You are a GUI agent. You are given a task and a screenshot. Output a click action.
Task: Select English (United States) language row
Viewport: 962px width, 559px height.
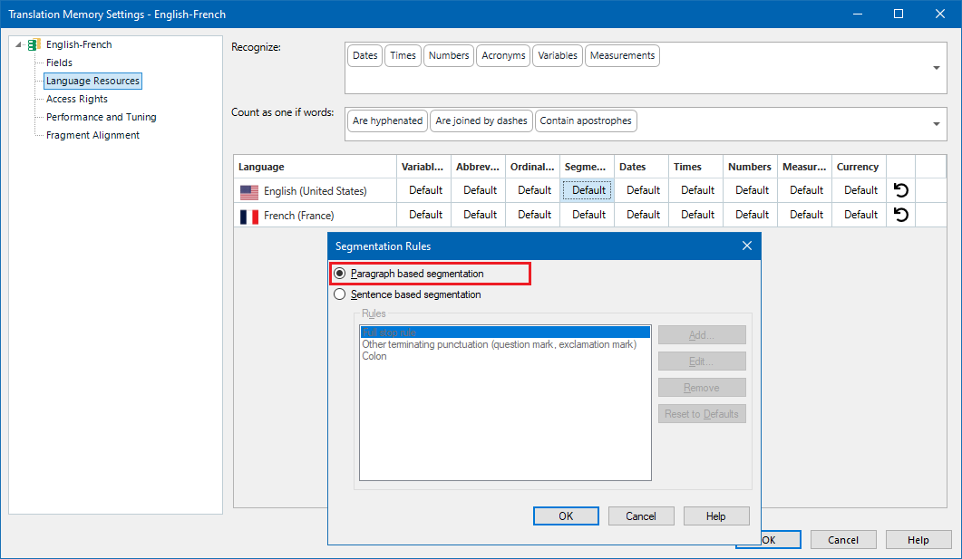coord(316,191)
